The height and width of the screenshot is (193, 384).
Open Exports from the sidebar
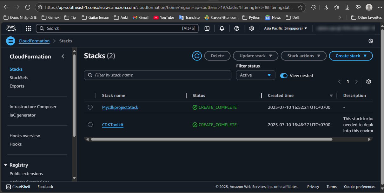(x=17, y=86)
